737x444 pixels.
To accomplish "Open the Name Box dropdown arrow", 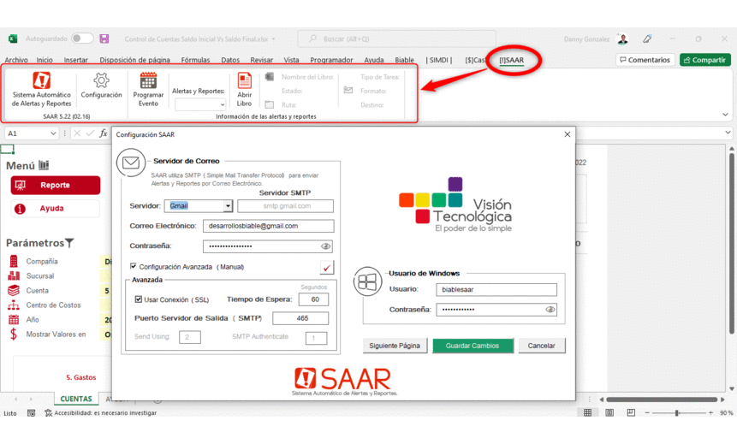I will point(53,133).
